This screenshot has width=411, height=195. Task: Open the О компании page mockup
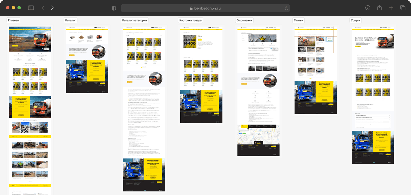point(259,91)
